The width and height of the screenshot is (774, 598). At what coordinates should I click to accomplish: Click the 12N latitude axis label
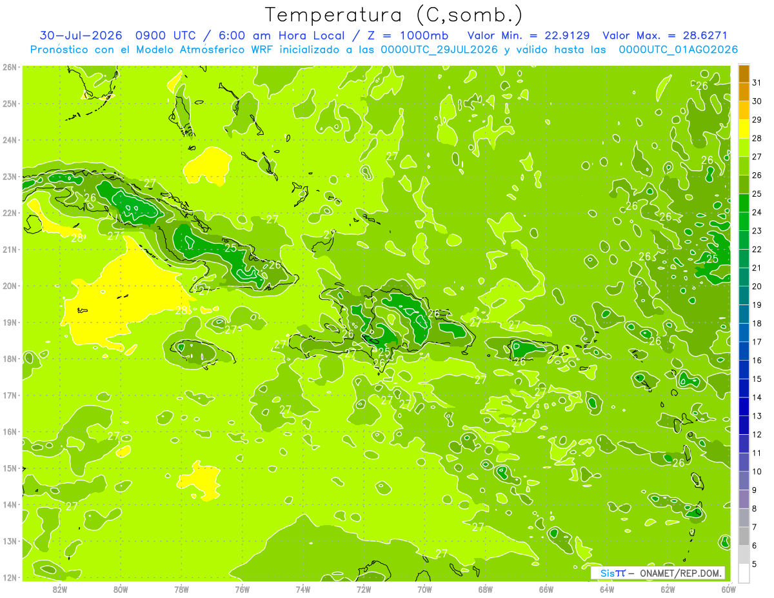tap(10, 577)
